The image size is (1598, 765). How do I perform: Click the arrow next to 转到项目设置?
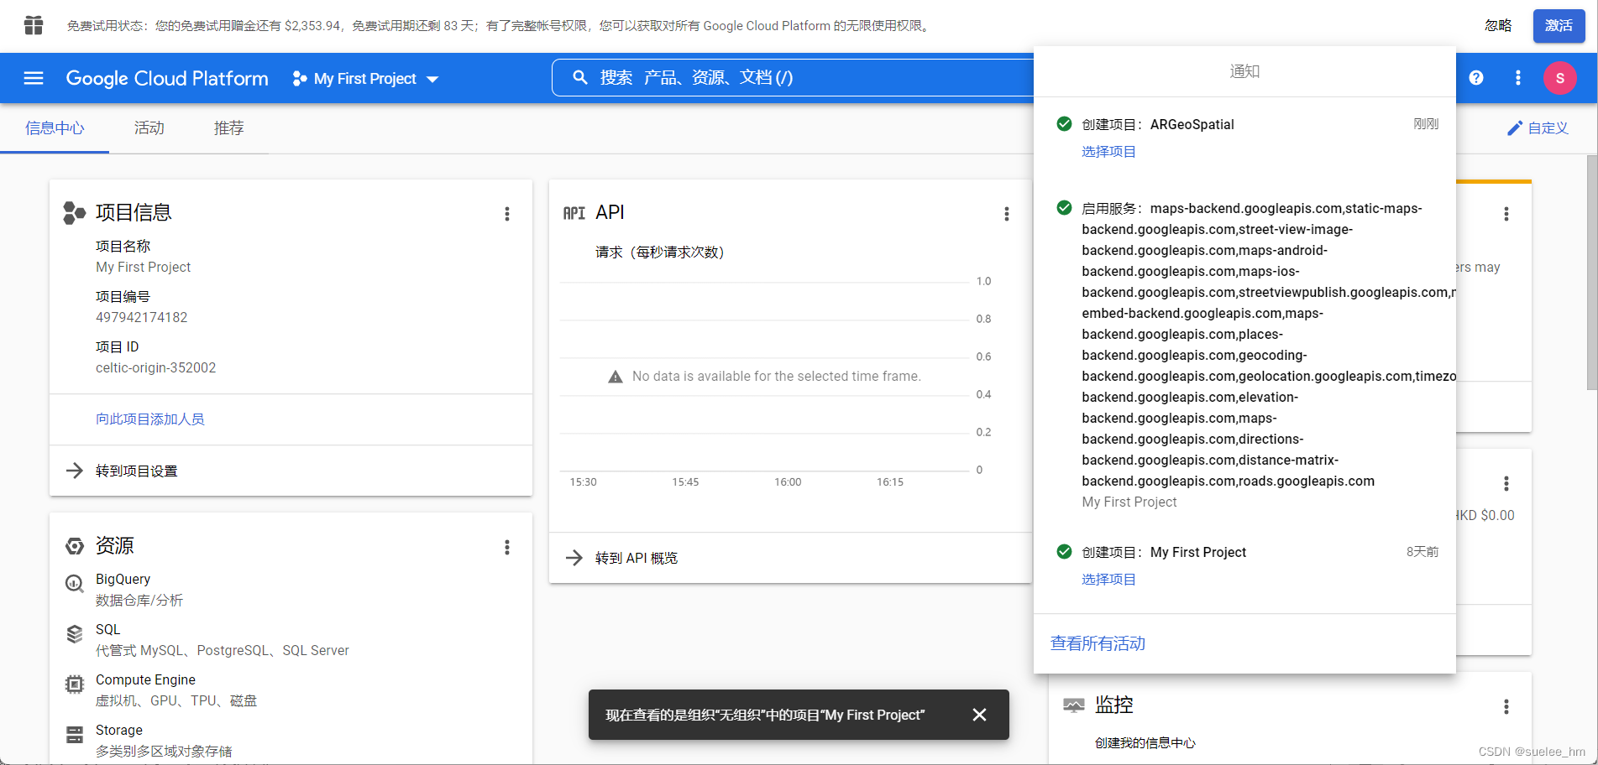click(x=75, y=471)
